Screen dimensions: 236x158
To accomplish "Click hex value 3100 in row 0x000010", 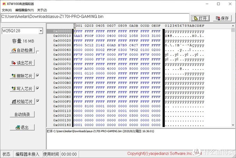I will [x=156, y=36].
